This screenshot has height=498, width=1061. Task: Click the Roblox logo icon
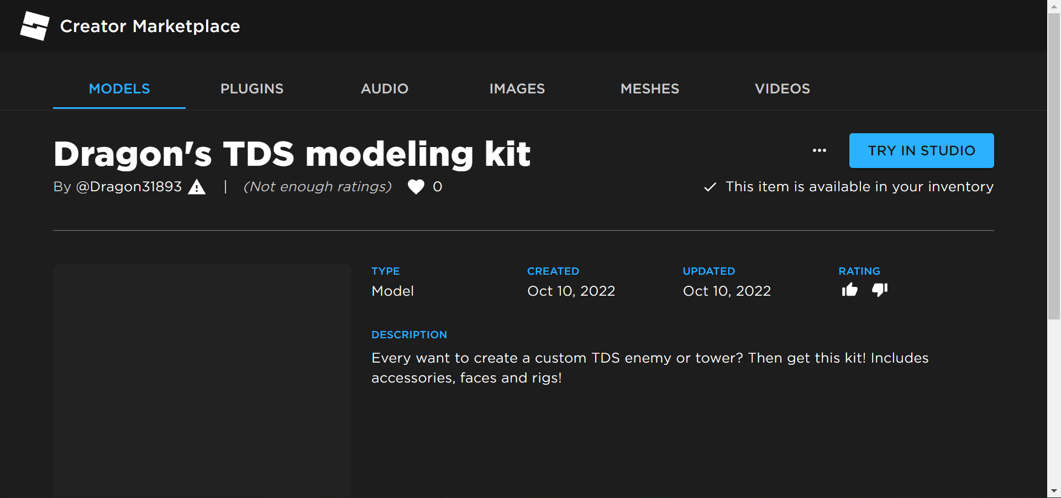click(x=35, y=26)
